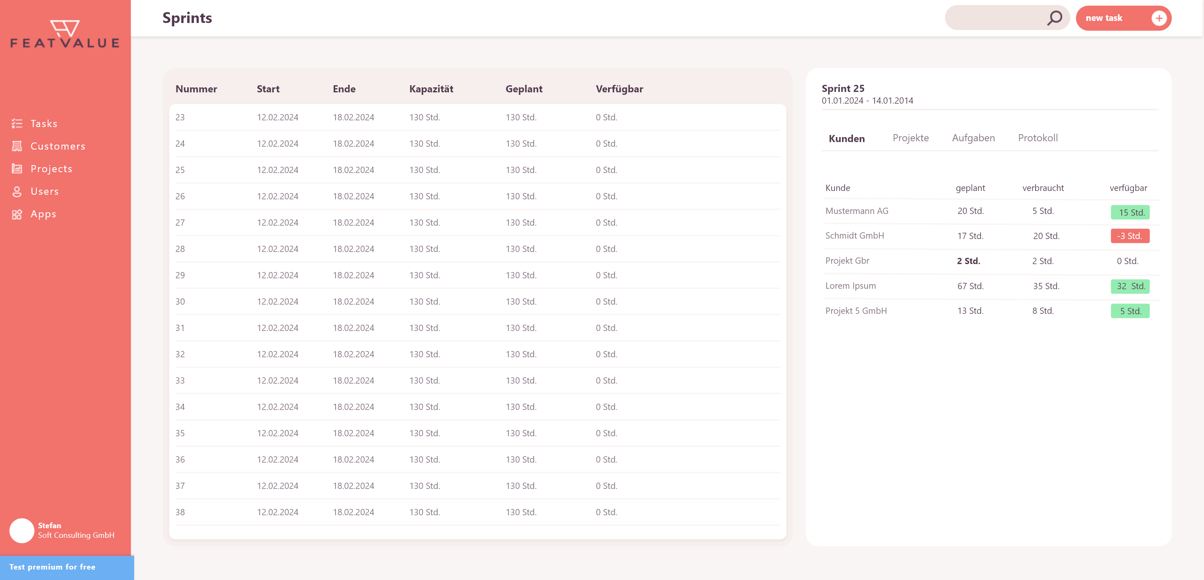Viewport: 1204px width, 580px height.
Task: Click the Tasks checklist icon in sidebar
Action: (x=17, y=123)
